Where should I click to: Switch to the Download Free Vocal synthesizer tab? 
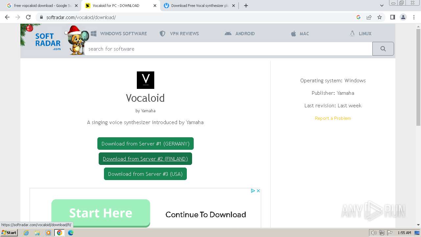point(200,6)
